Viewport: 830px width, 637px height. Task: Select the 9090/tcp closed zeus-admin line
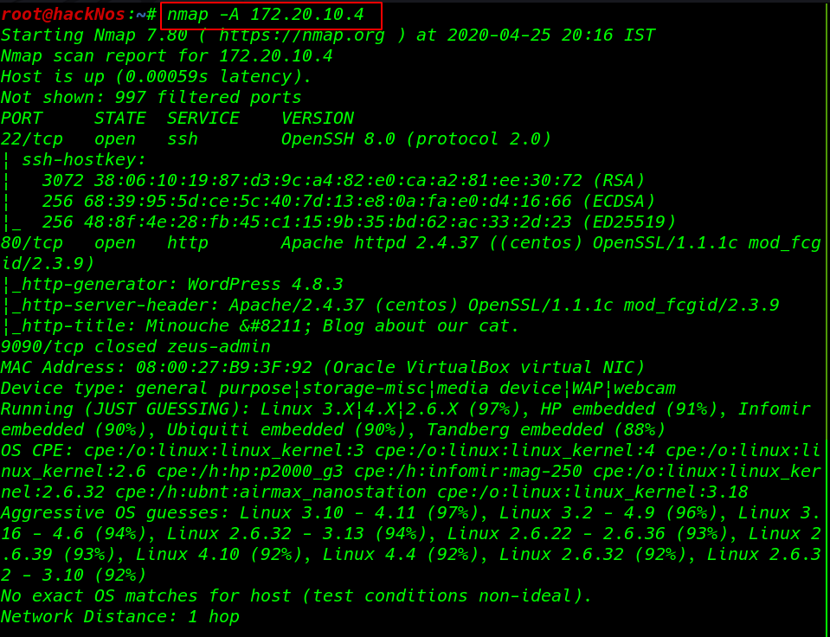(136, 347)
